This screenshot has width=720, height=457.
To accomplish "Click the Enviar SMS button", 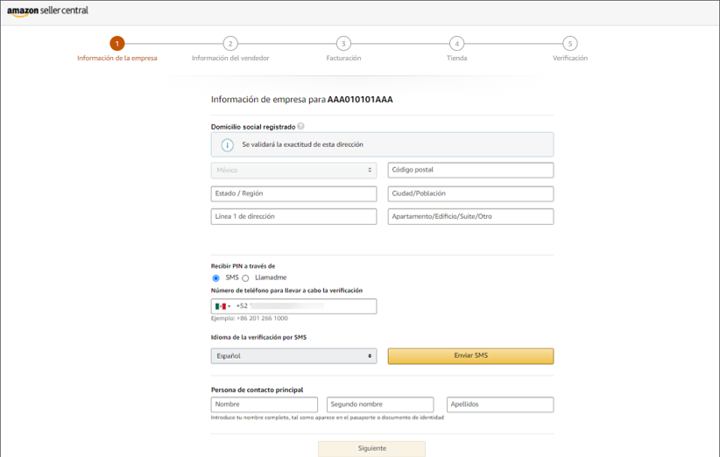I will [x=470, y=356].
